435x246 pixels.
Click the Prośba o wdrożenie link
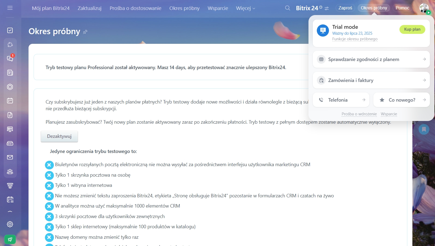pos(359,114)
